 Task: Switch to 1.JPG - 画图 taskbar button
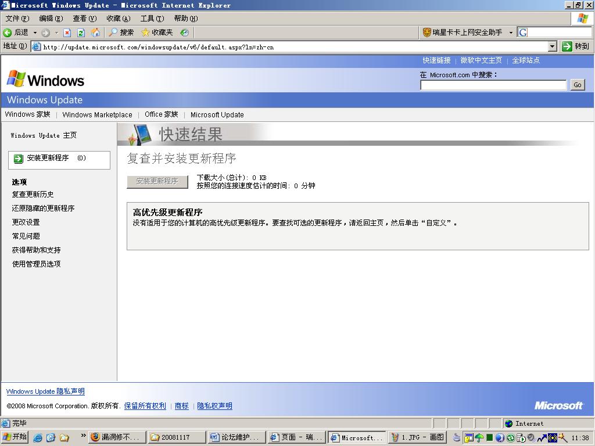tap(417, 437)
